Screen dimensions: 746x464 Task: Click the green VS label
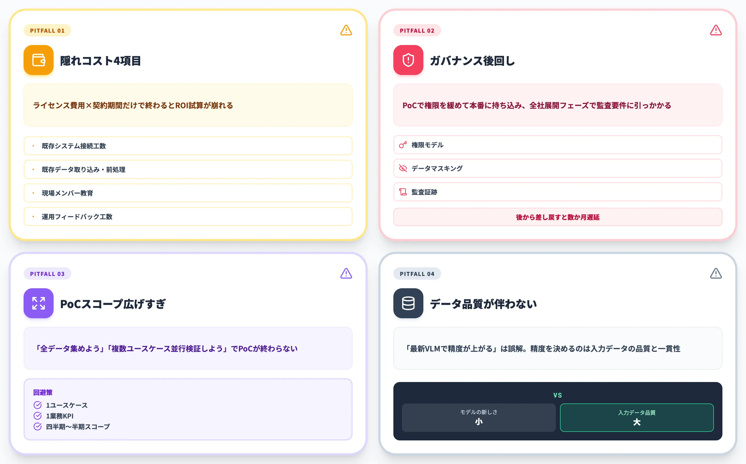point(558,395)
